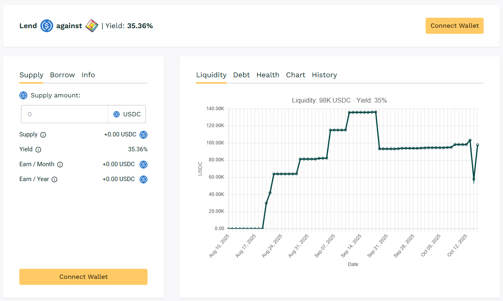This screenshot has height=301, width=503.
Task: Click USDC icon in the Earn / Year row
Action: [x=143, y=179]
